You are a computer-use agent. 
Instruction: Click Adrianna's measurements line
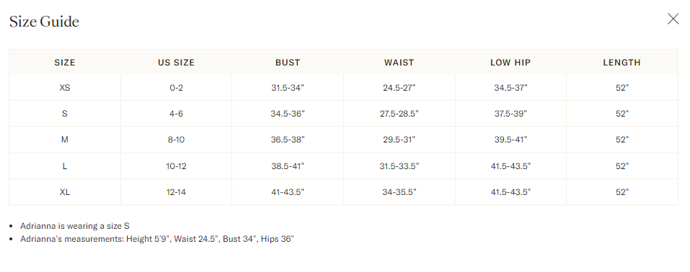(157, 239)
